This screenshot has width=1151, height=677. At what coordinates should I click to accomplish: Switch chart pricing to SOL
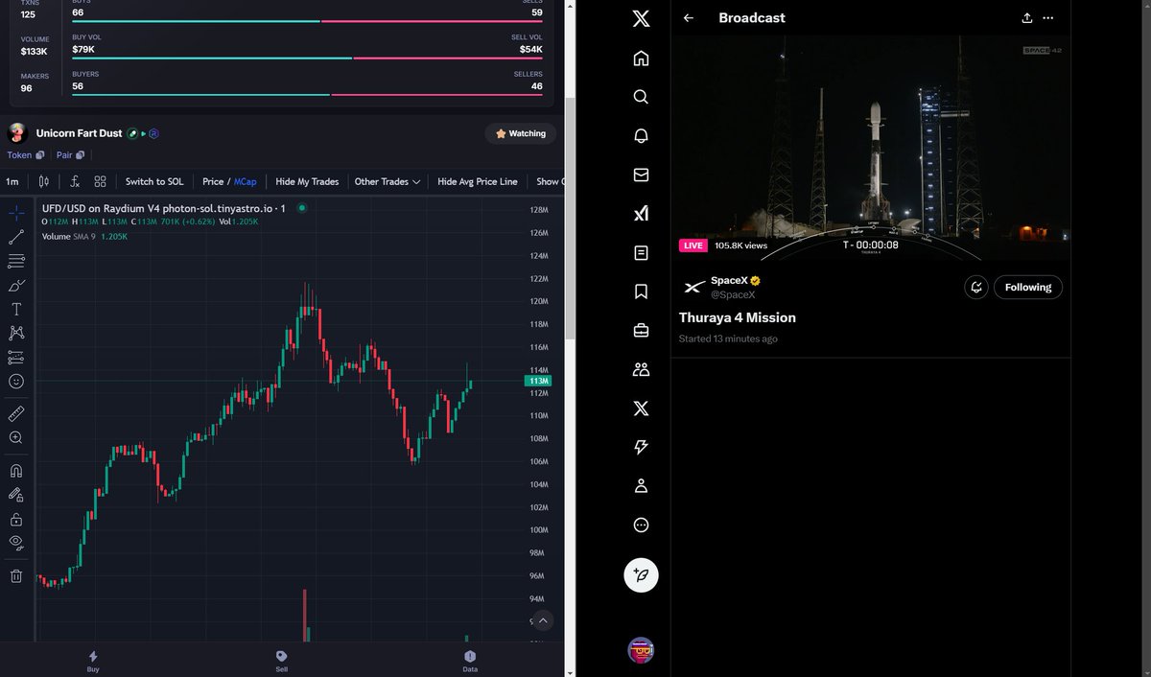(153, 180)
